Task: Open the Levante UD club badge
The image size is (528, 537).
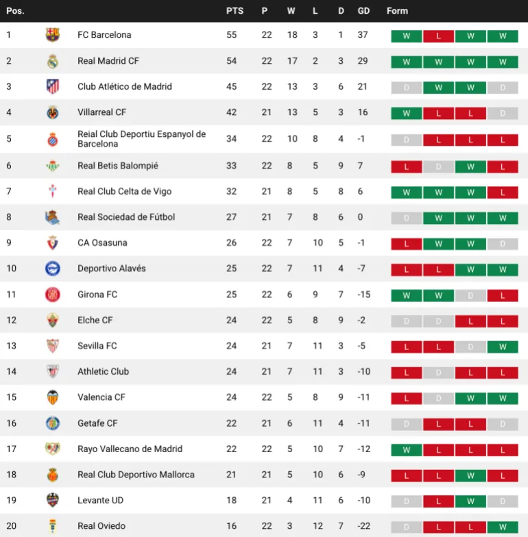Action: (x=53, y=501)
